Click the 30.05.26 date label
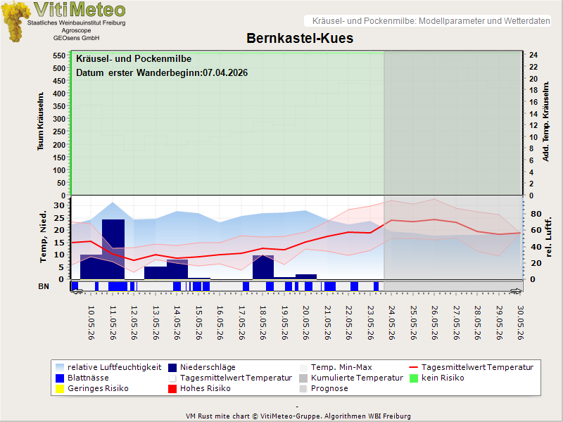The image size is (563, 422). coord(520,323)
